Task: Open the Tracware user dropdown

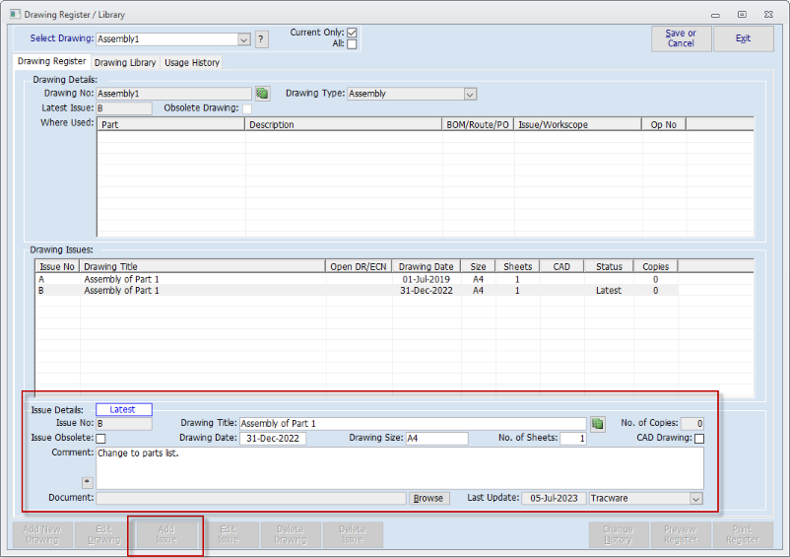Action: (x=696, y=499)
